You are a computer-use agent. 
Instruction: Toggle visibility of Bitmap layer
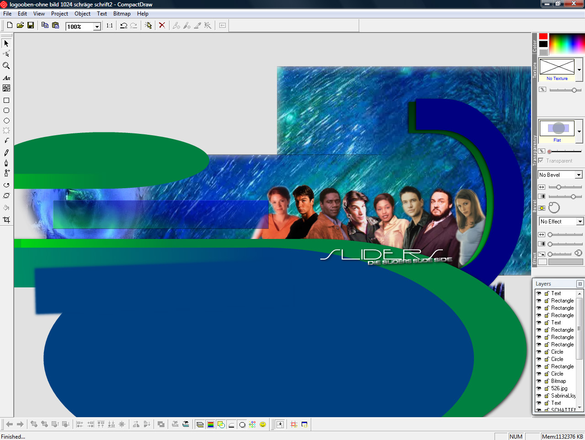[x=539, y=381]
